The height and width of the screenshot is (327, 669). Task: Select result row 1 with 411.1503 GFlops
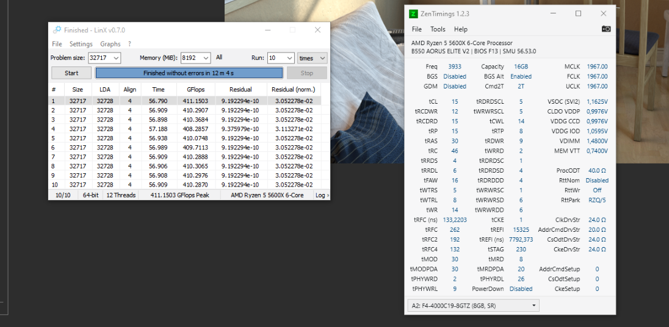point(185,101)
